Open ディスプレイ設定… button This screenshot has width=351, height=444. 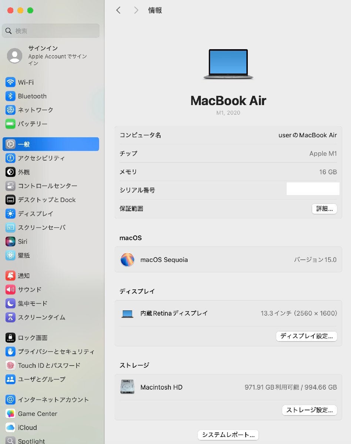tap(307, 336)
